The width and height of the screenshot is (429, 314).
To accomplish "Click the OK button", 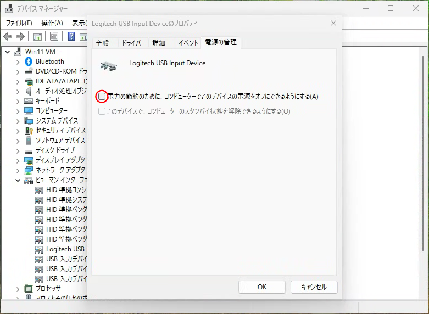I will [262, 287].
